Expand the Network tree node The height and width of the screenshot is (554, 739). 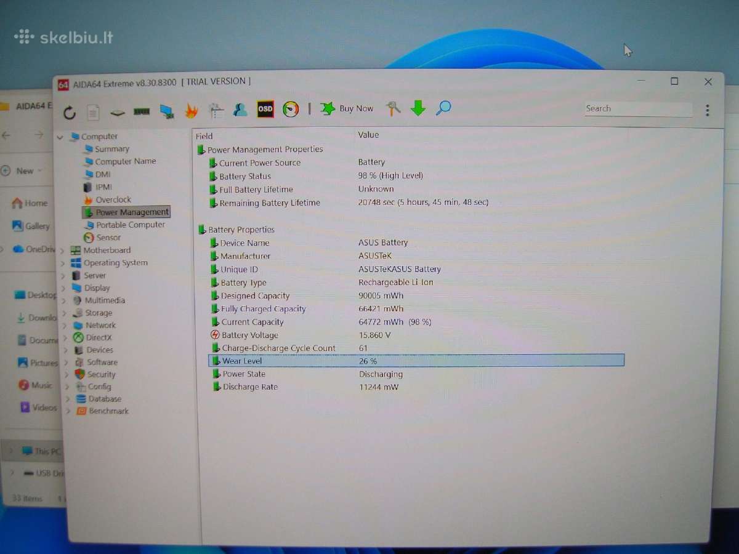coord(64,326)
